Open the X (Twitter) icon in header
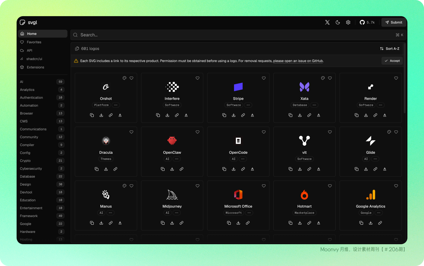Screen dimensions: 424x266 click(x=327, y=22)
